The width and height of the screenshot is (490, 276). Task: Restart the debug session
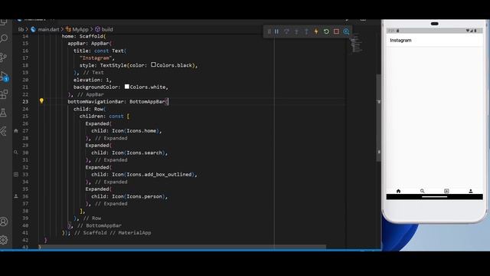326,31
